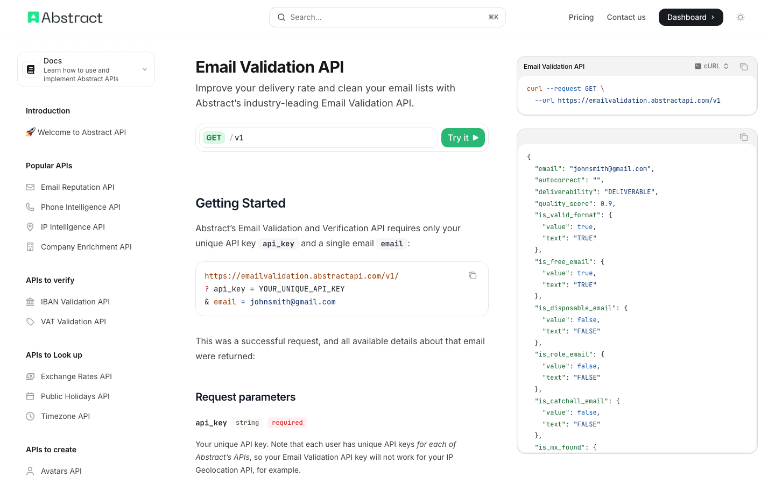
Task: Click the Email Validation API page title
Action: (x=270, y=67)
